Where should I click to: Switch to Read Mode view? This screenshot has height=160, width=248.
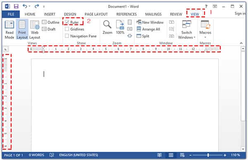(x=10, y=30)
